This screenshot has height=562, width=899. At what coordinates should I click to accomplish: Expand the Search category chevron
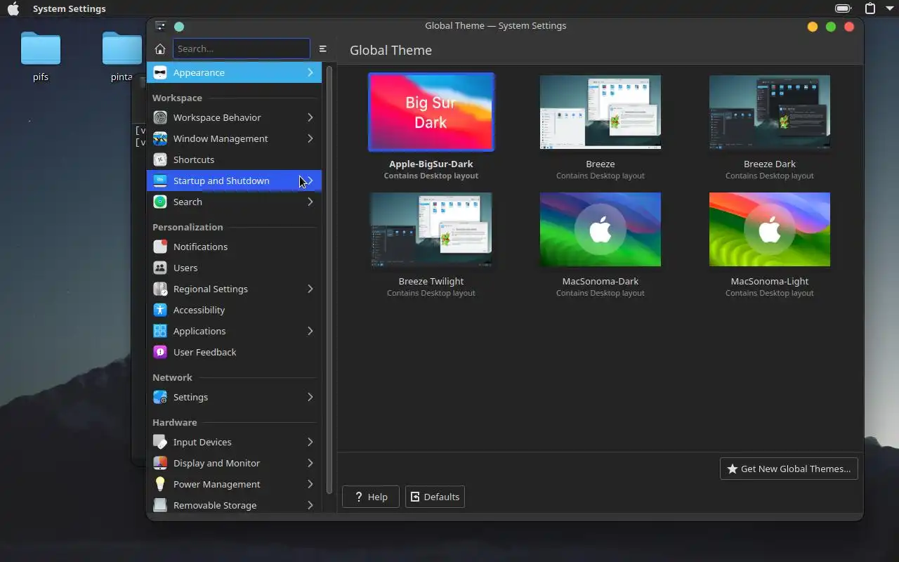pyautogui.click(x=310, y=202)
